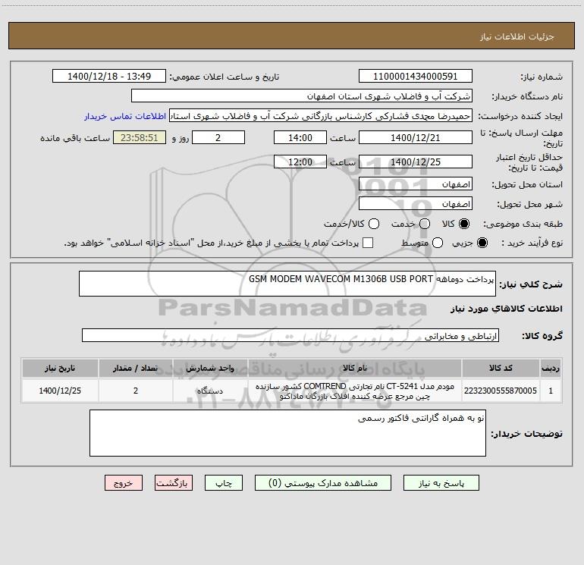Click the دستگاه unit cell
This screenshot has width=584, height=565.
[210, 391]
